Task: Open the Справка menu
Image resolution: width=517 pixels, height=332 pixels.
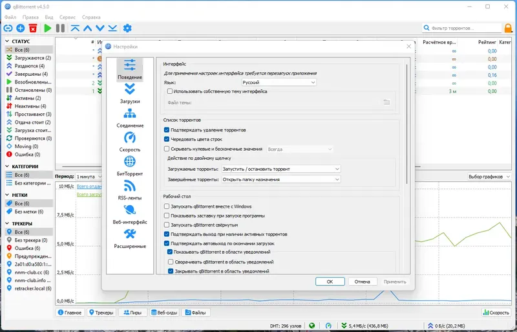Action: tap(91, 17)
